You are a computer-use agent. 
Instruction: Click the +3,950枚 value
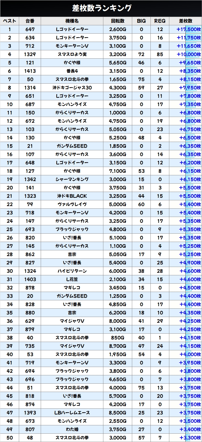190,363
